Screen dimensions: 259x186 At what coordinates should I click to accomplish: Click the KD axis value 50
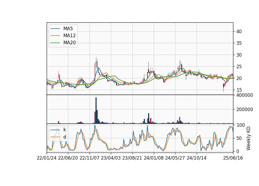[239, 138]
